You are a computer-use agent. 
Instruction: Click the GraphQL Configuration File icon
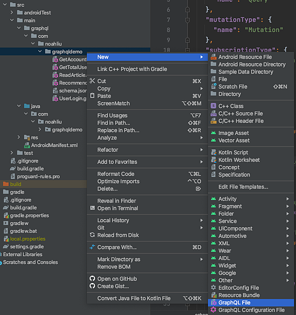point(214,310)
